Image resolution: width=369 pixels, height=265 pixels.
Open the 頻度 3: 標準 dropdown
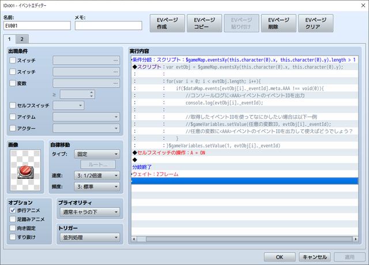coord(97,186)
